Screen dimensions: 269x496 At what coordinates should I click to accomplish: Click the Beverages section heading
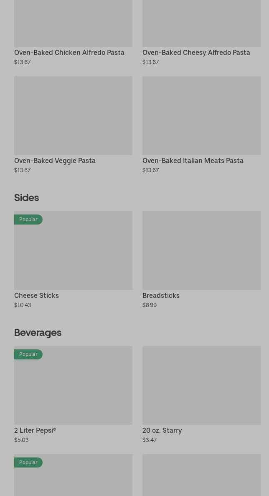click(38, 332)
